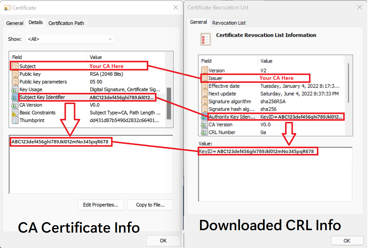This screenshot has height=248, width=368.
Task: Click the CRL field list scrollbar thumb
Action: pos(349,83)
